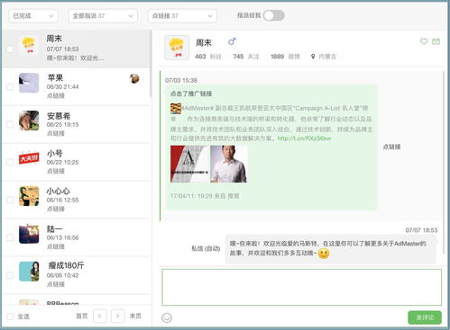This screenshot has height=330, width=450.
Task: Go to the previous page arrow
Action: coord(100,316)
